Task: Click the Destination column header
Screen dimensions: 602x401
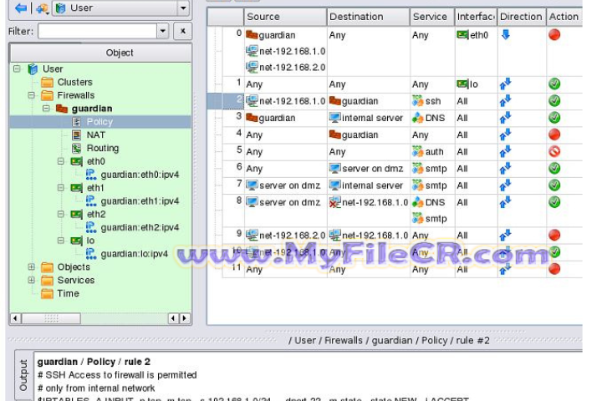Action: click(x=368, y=17)
